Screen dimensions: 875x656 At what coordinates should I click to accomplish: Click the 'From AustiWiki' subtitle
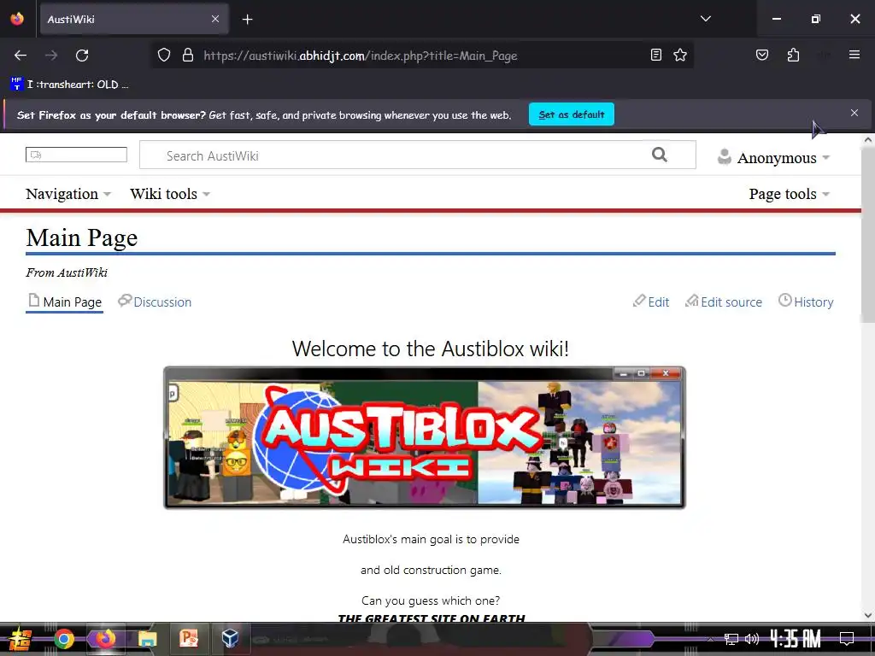click(x=67, y=272)
